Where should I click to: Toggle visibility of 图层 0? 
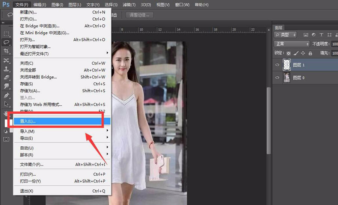tap(277, 77)
